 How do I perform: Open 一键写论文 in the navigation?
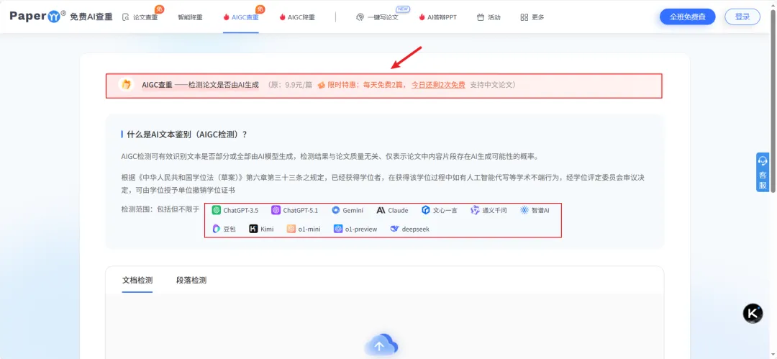378,17
